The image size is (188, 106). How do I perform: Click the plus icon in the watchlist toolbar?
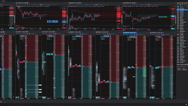(178, 5)
